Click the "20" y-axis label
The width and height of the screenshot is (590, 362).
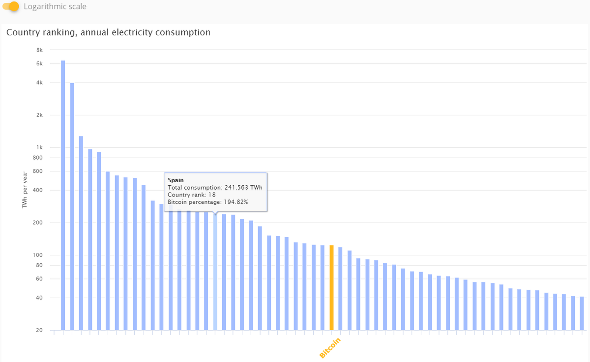pos(40,330)
